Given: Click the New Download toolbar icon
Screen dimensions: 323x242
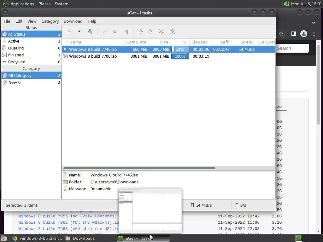Looking at the screenshot, I should click(68, 32).
